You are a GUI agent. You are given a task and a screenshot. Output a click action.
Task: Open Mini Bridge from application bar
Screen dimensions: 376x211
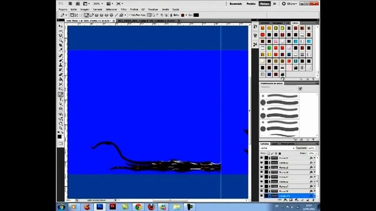point(78,4)
